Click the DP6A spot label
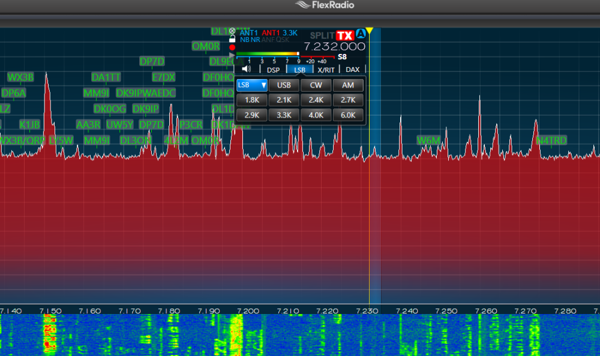 [13, 93]
